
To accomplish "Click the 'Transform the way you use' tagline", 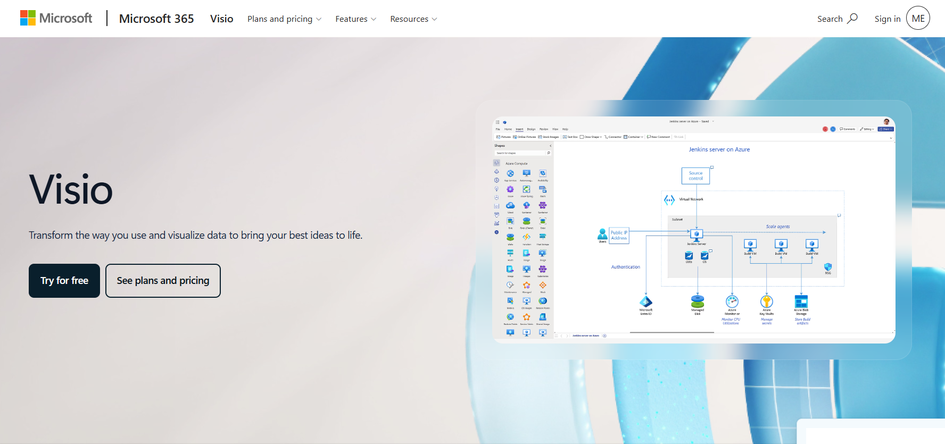I will pyautogui.click(x=195, y=235).
